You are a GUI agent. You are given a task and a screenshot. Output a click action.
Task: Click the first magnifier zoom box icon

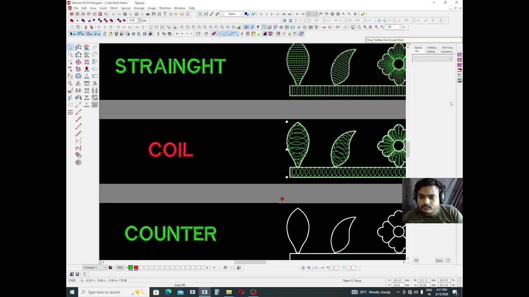point(359,27)
